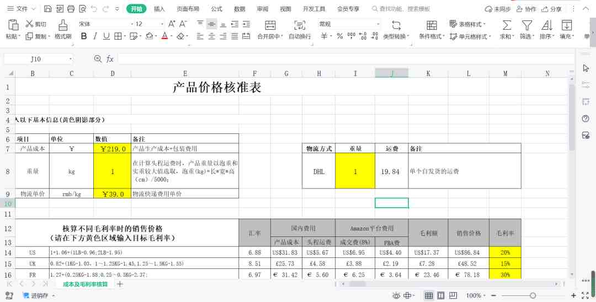Click the formula bar input field
596x302 pixels.
(x=346, y=59)
